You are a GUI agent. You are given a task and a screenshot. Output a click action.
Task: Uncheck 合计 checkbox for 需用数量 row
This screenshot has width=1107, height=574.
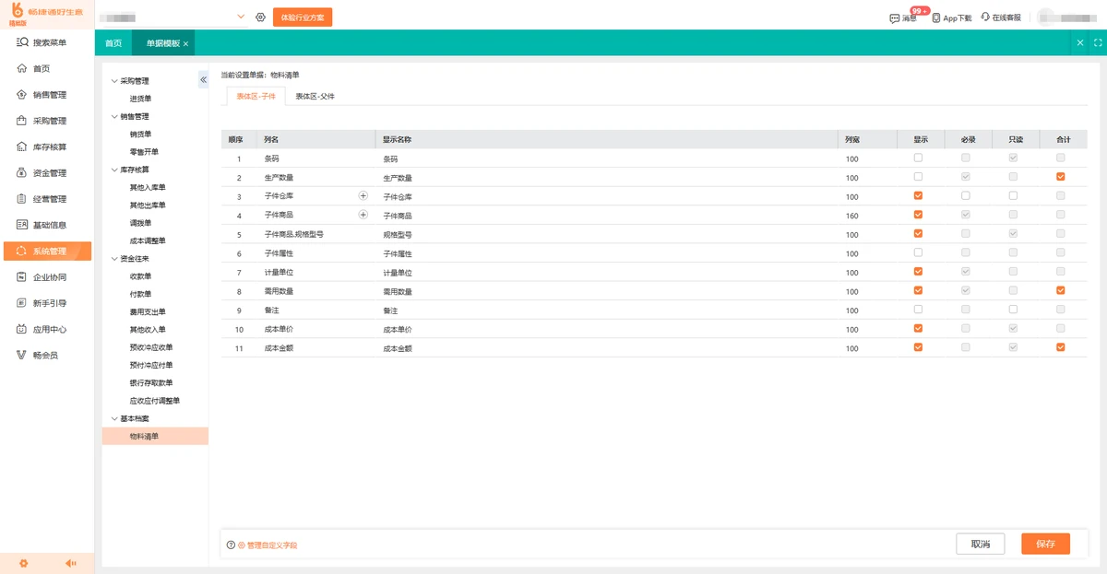tap(1061, 290)
